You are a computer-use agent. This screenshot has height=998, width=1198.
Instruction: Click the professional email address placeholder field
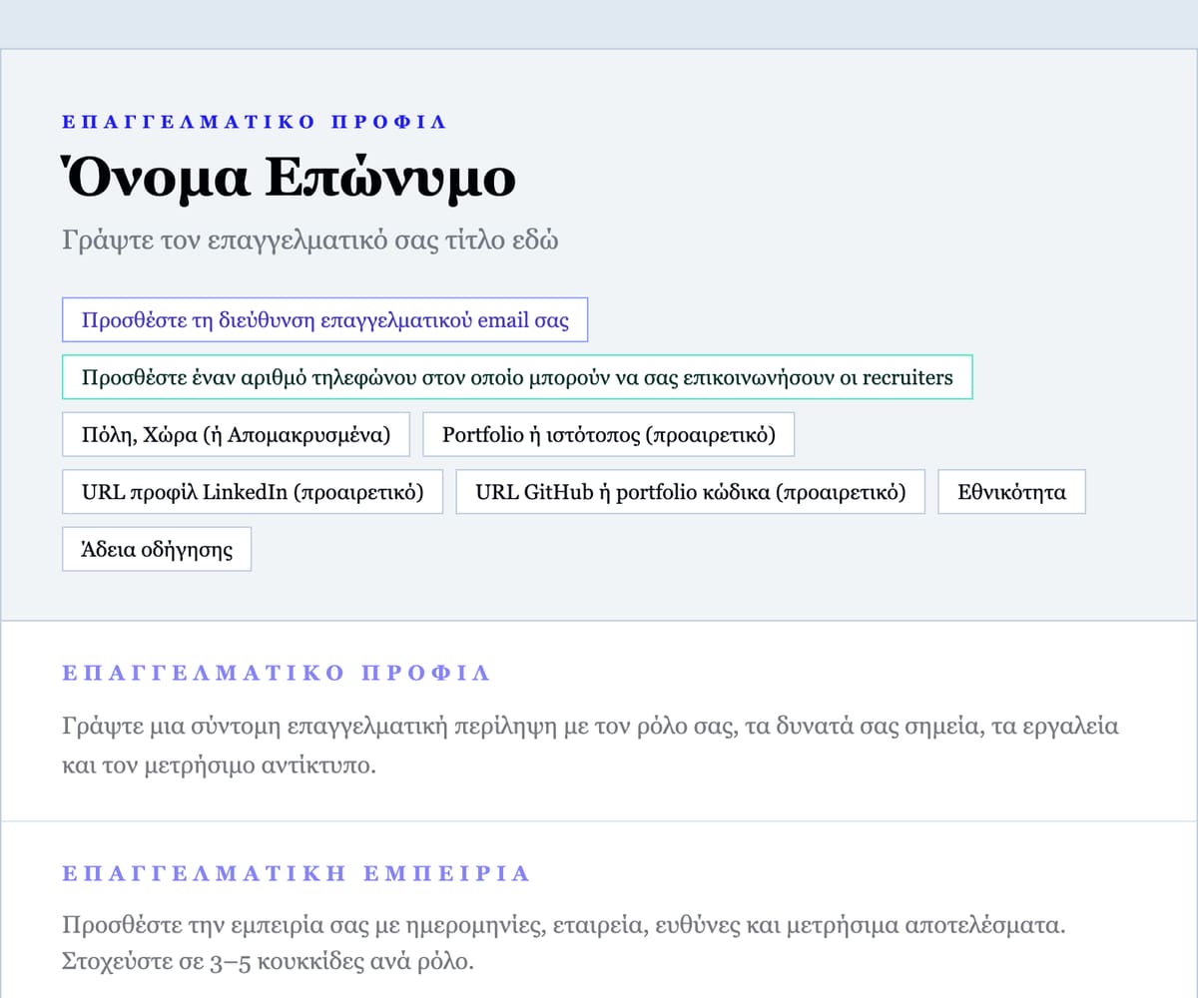(x=325, y=319)
